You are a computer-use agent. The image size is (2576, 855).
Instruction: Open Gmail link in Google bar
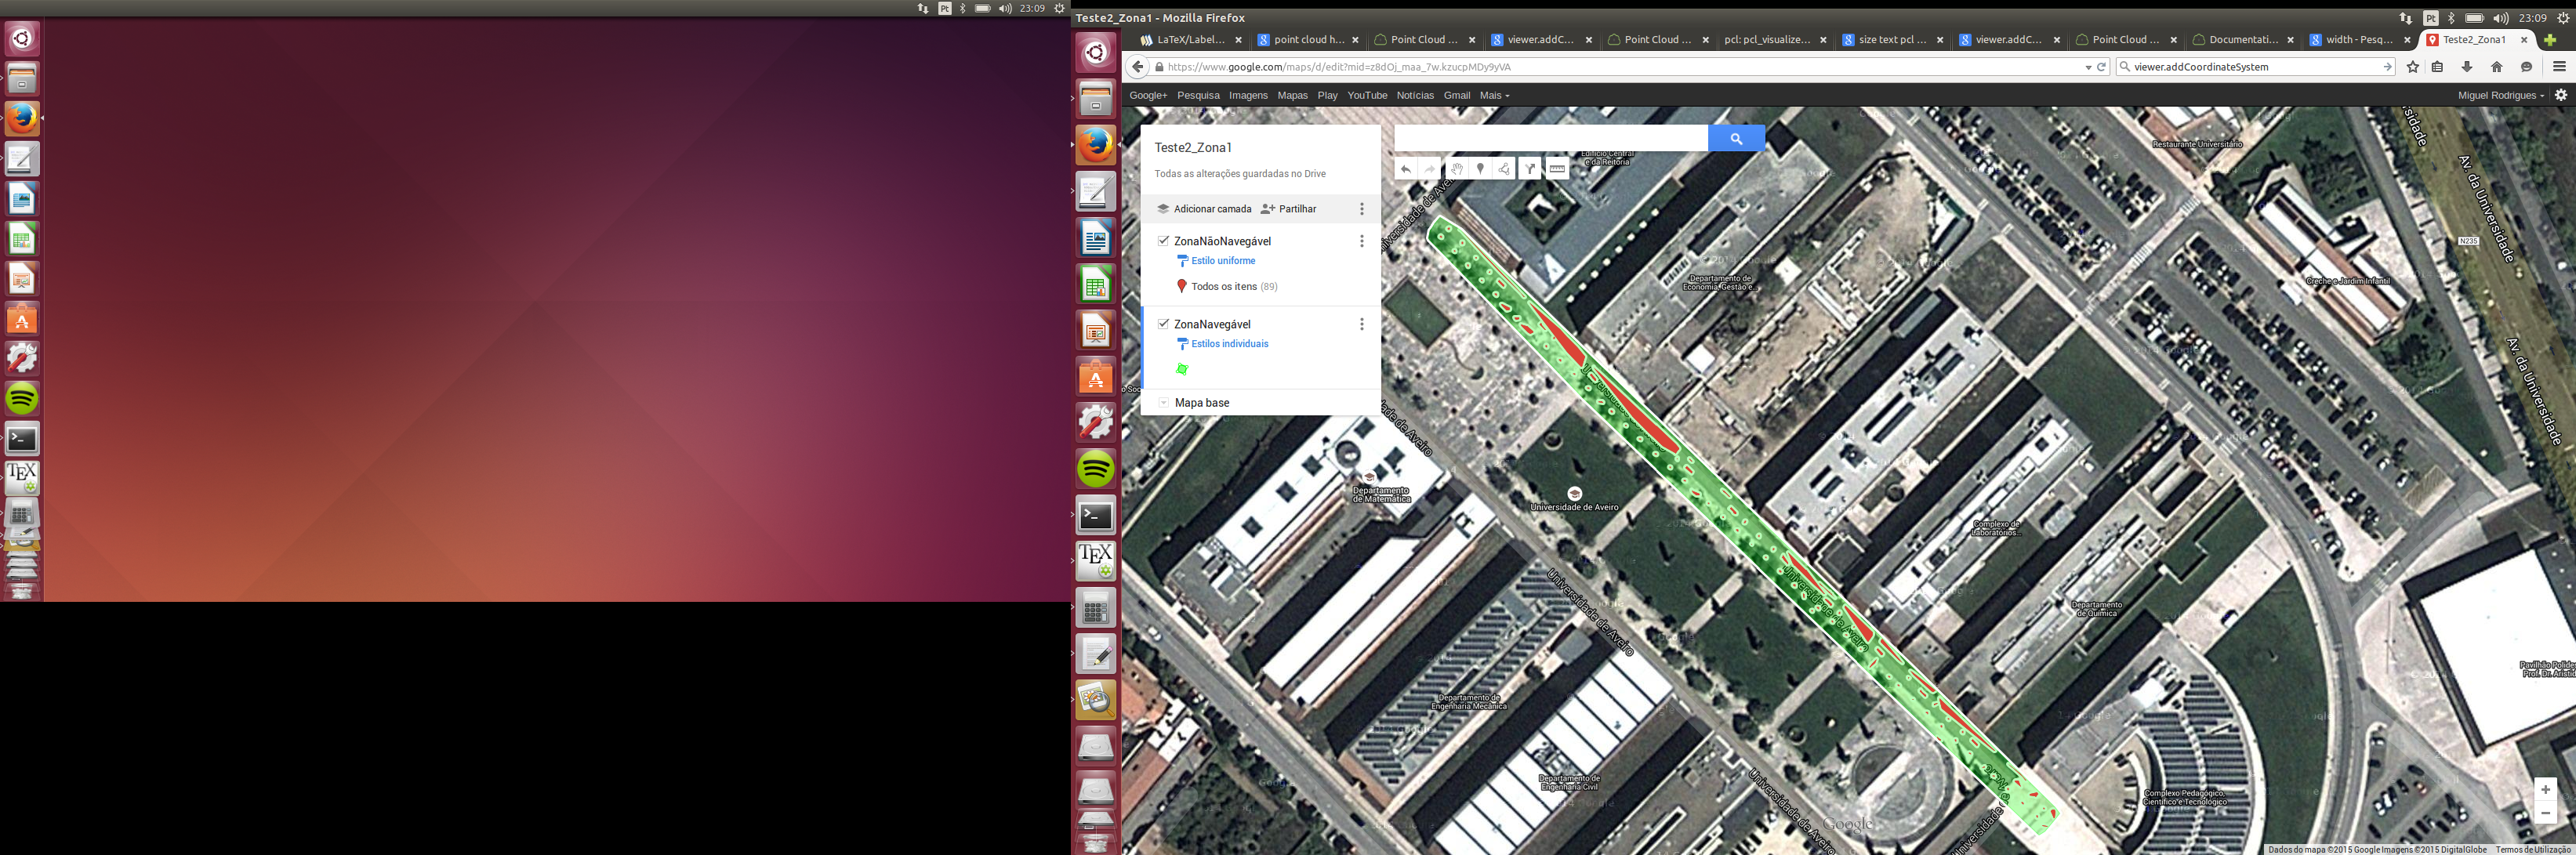[x=1456, y=95]
